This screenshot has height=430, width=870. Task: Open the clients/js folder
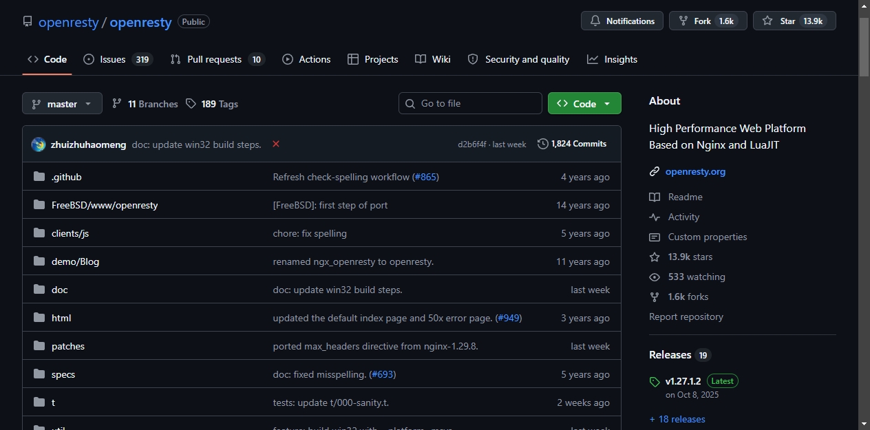pos(70,233)
